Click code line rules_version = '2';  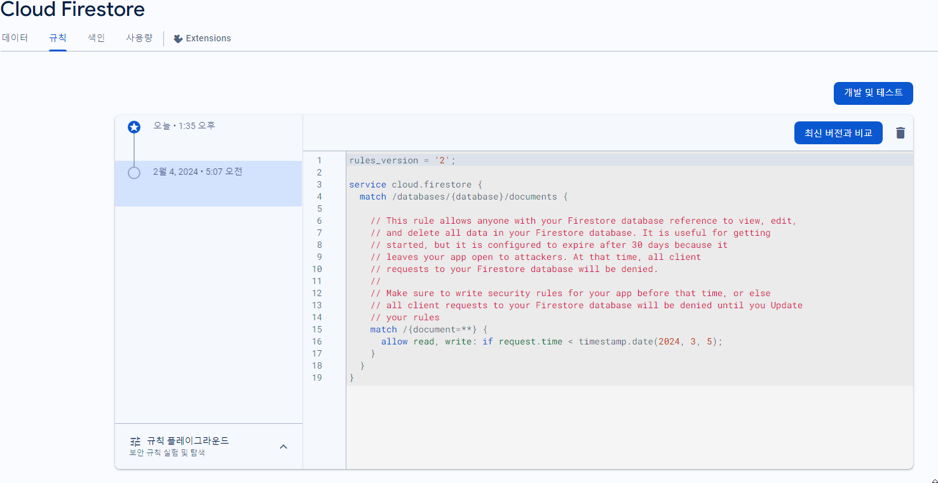(x=403, y=160)
